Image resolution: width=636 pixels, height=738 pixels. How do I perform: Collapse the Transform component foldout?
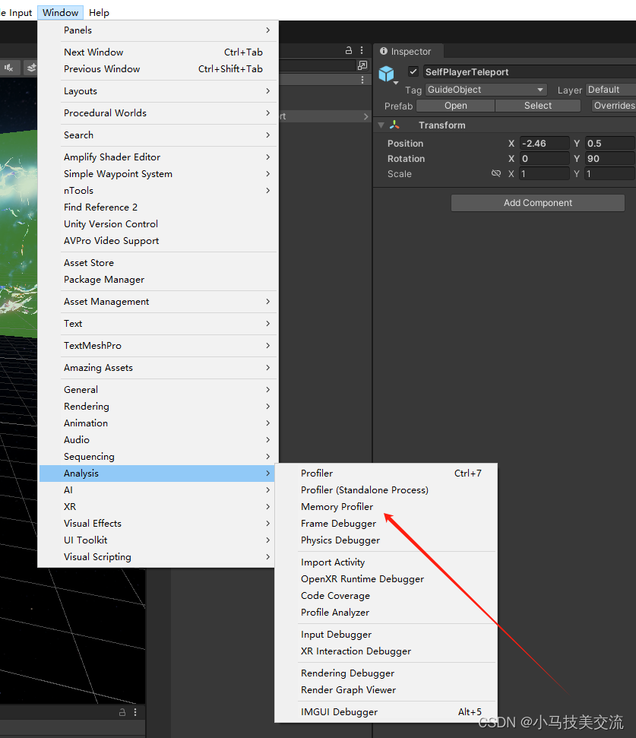pyautogui.click(x=381, y=125)
